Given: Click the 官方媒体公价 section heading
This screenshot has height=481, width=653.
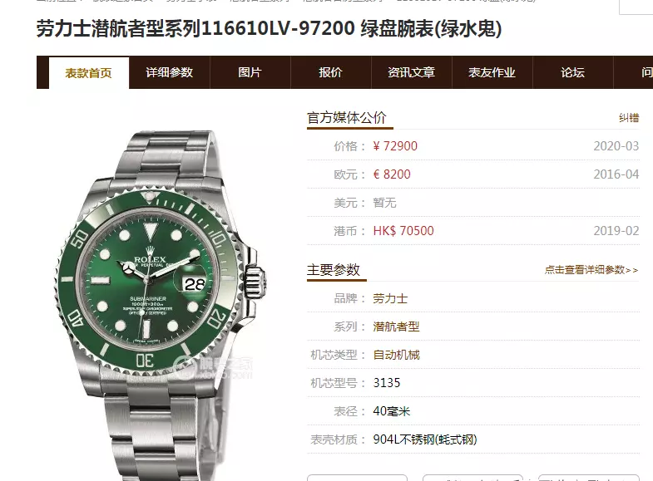Looking at the screenshot, I should 347,118.
